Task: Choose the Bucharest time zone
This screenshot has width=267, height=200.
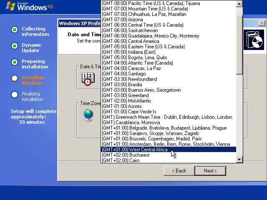Action: point(169,155)
